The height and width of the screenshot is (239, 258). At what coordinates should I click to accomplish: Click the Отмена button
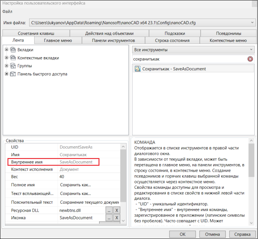pos(212,234)
